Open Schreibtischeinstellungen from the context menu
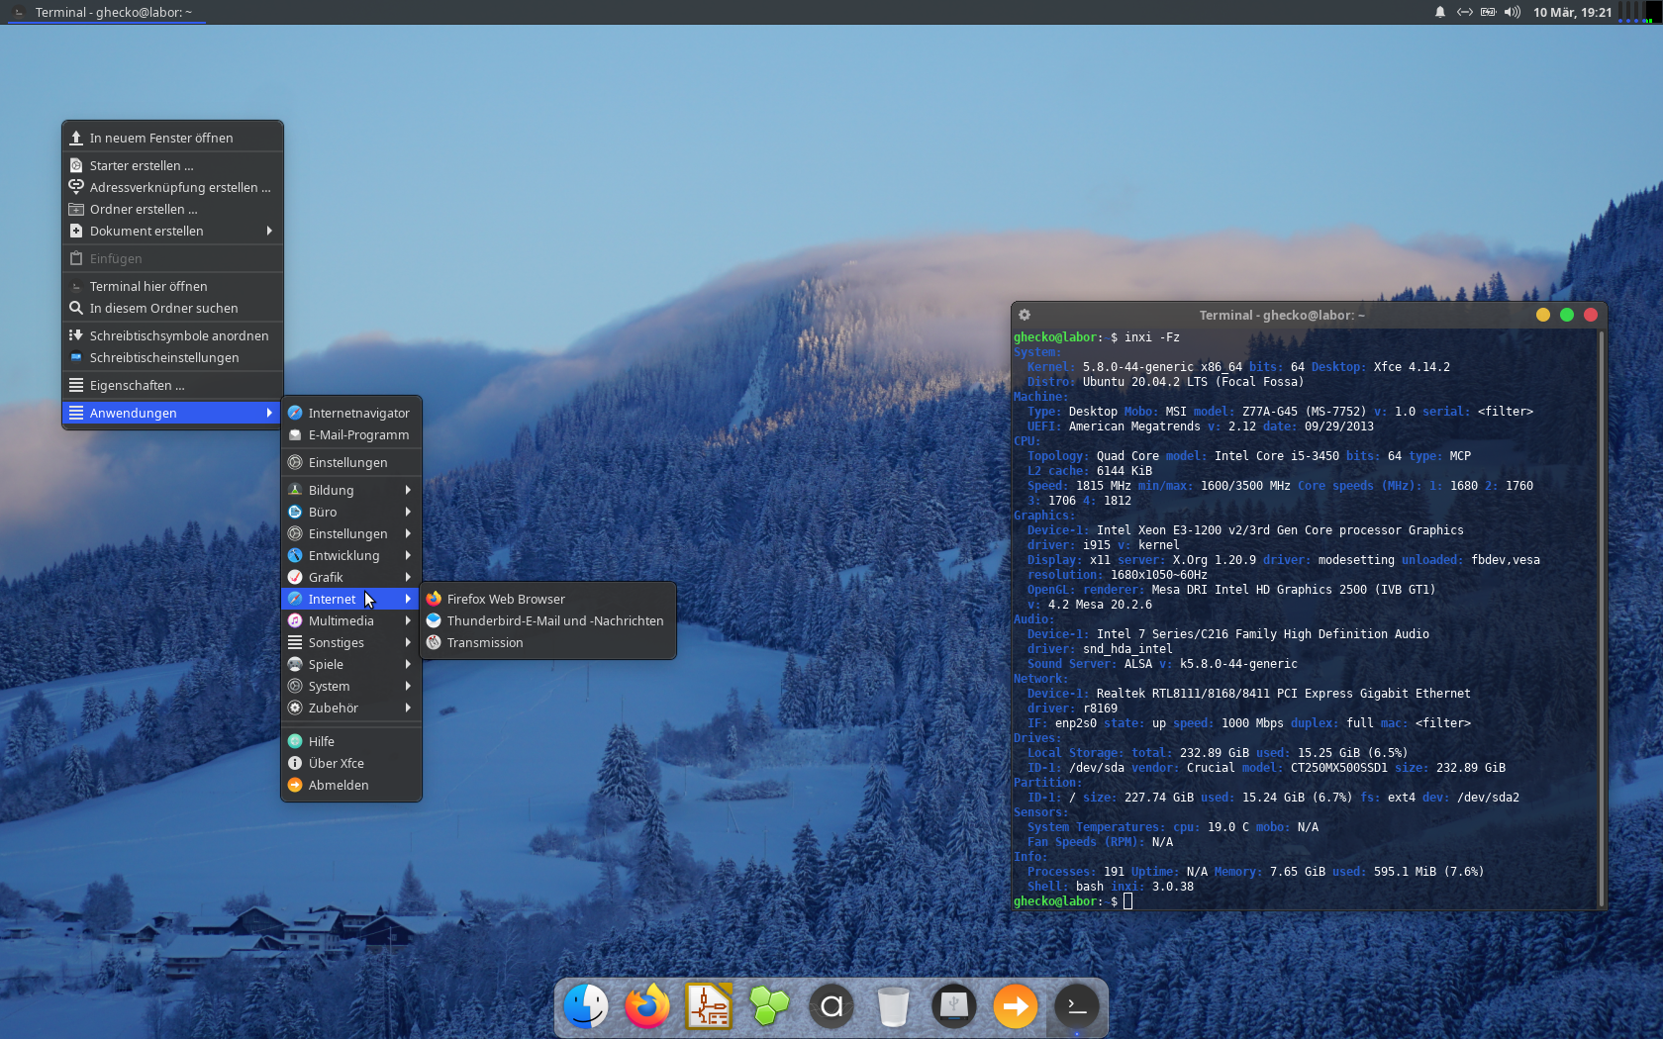This screenshot has height=1039, width=1663. coord(173,357)
